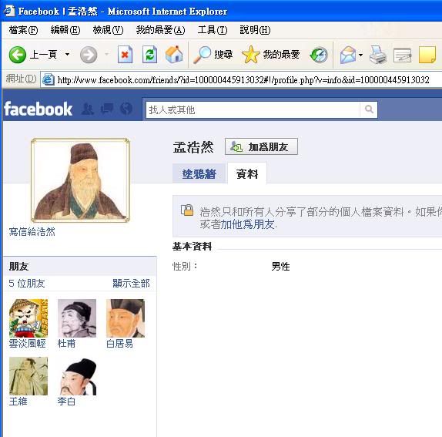
Task: Click the 找人或其他 search box
Action: point(253,109)
